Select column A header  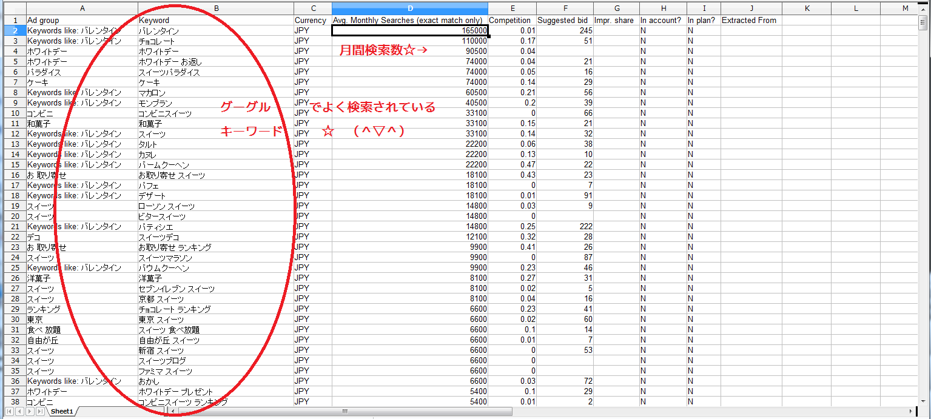click(82, 8)
